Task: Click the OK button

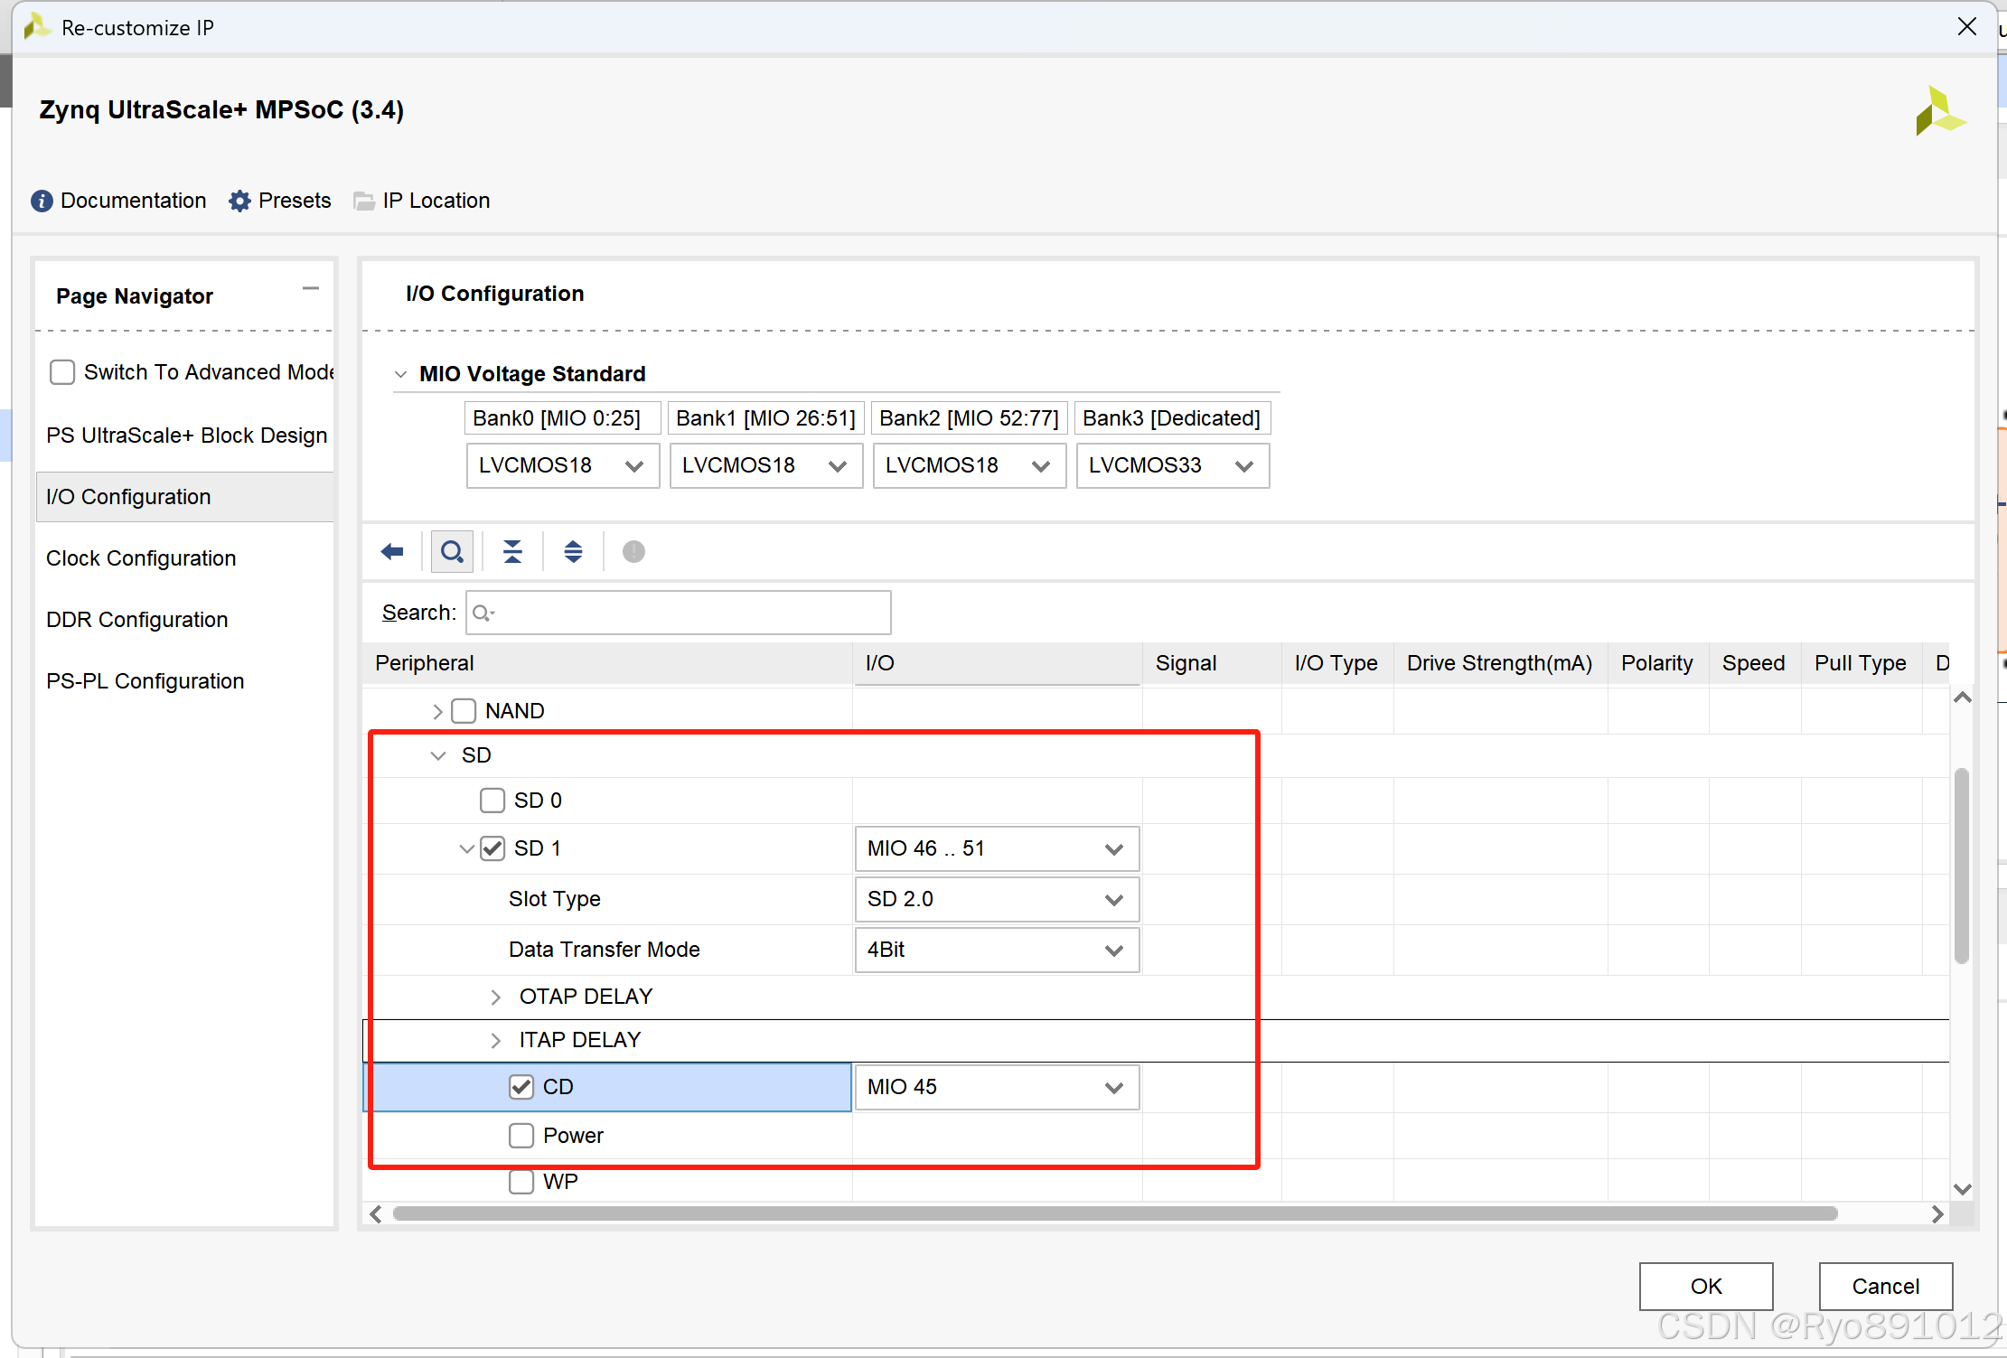Action: point(1705,1286)
